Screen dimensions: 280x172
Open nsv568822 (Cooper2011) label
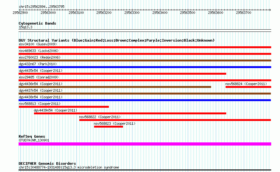coord(100,117)
